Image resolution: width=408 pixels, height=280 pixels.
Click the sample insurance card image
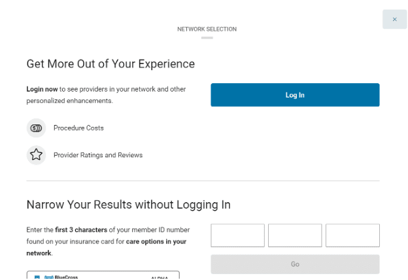tap(103, 276)
